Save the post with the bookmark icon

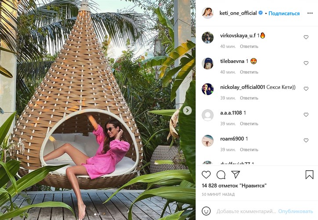click(309, 175)
